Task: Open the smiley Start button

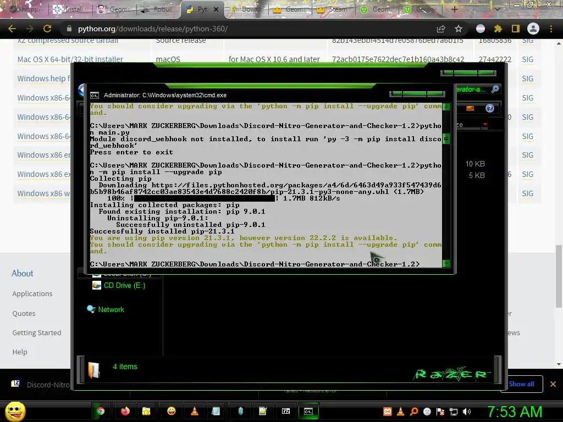Action: tap(15, 411)
